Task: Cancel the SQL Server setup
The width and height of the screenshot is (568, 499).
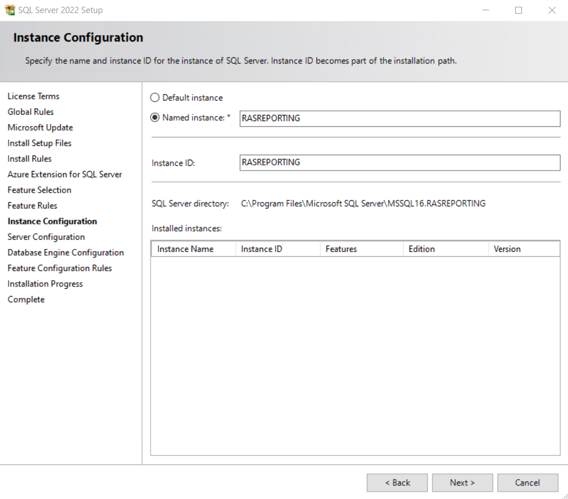Action: point(527,483)
